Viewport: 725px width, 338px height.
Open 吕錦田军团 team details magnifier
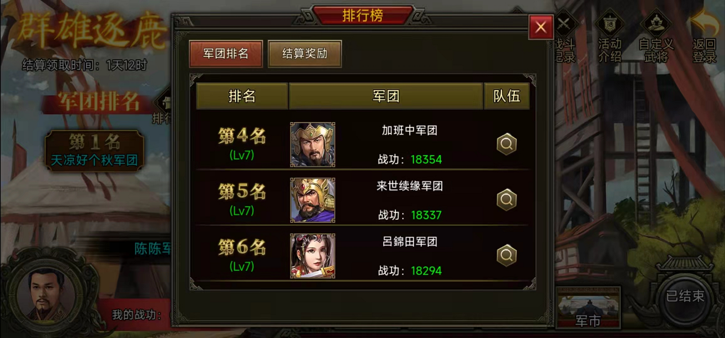506,256
